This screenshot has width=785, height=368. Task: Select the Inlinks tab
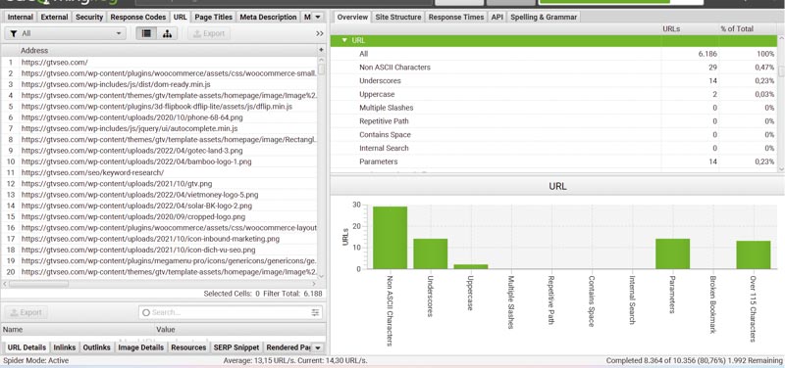pos(65,347)
